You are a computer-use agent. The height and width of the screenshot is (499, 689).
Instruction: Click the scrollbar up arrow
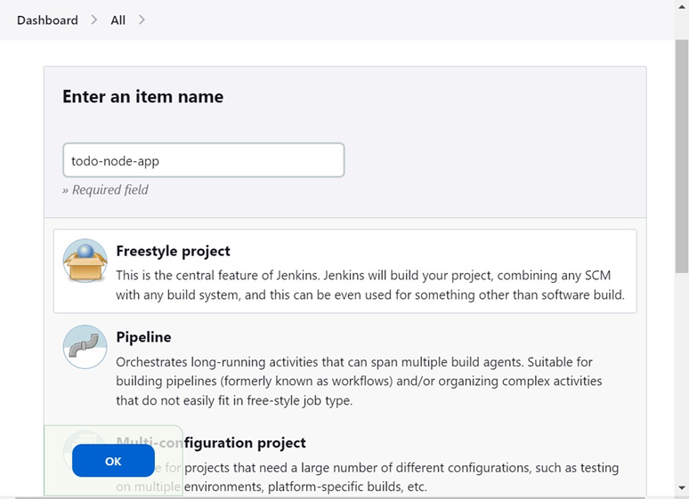682,6
